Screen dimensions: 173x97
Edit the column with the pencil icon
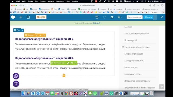pyautogui.click(x=37, y=35)
